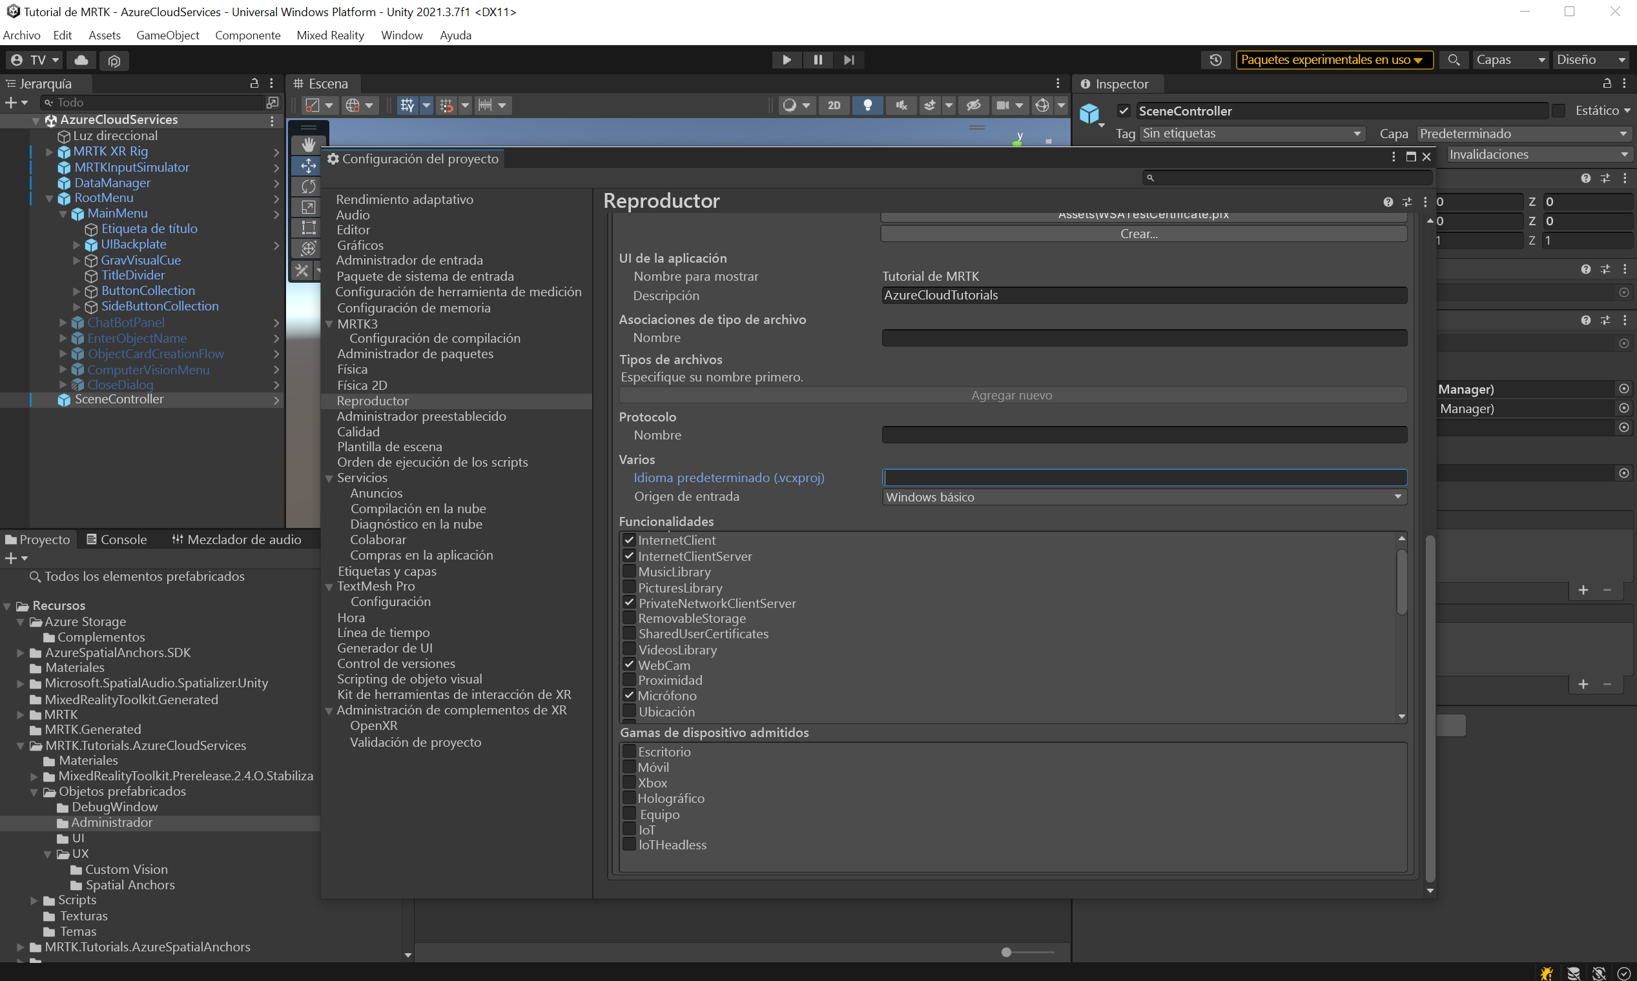Open the Mixed Reality menu
The image size is (1637, 981).
(x=330, y=35)
